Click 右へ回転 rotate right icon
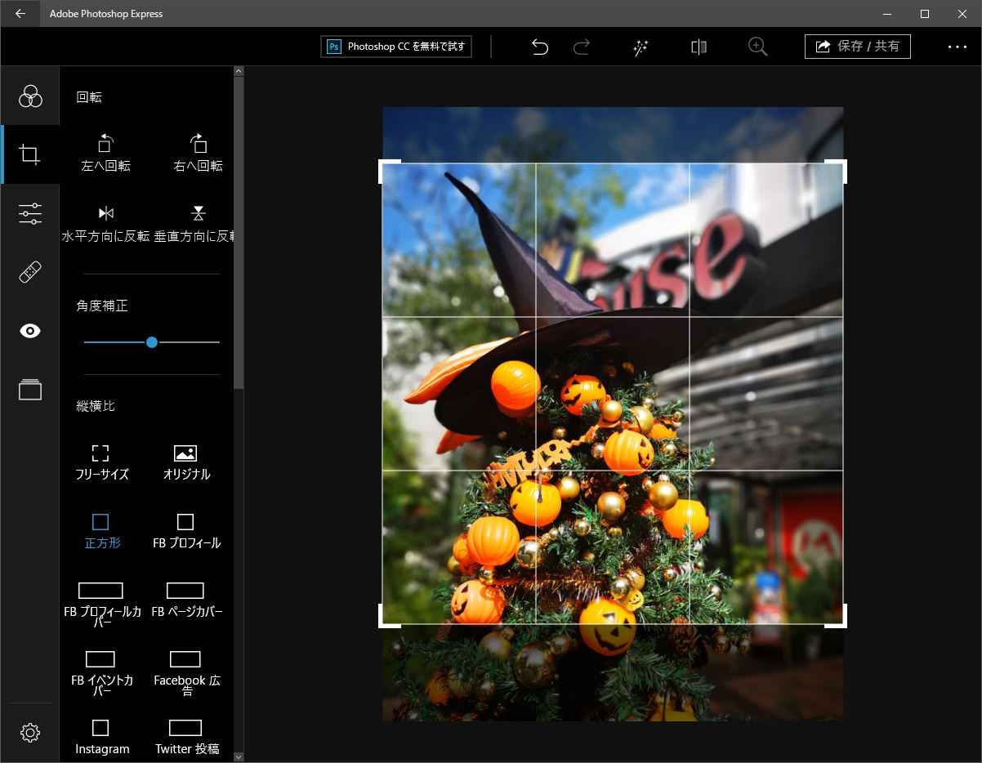 [199, 152]
